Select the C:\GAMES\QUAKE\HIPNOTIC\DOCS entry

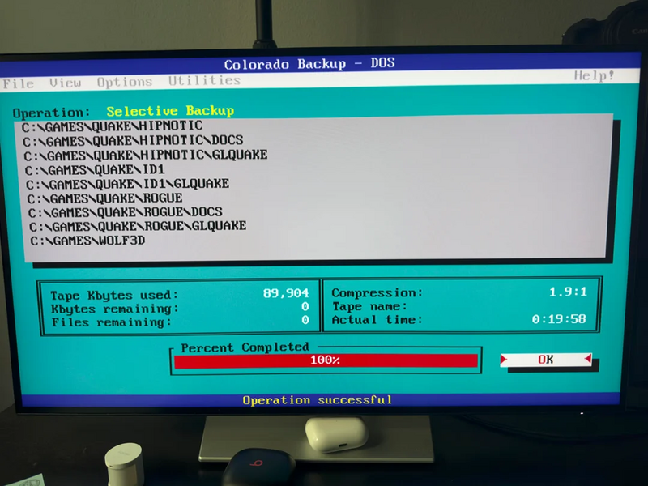tap(133, 140)
